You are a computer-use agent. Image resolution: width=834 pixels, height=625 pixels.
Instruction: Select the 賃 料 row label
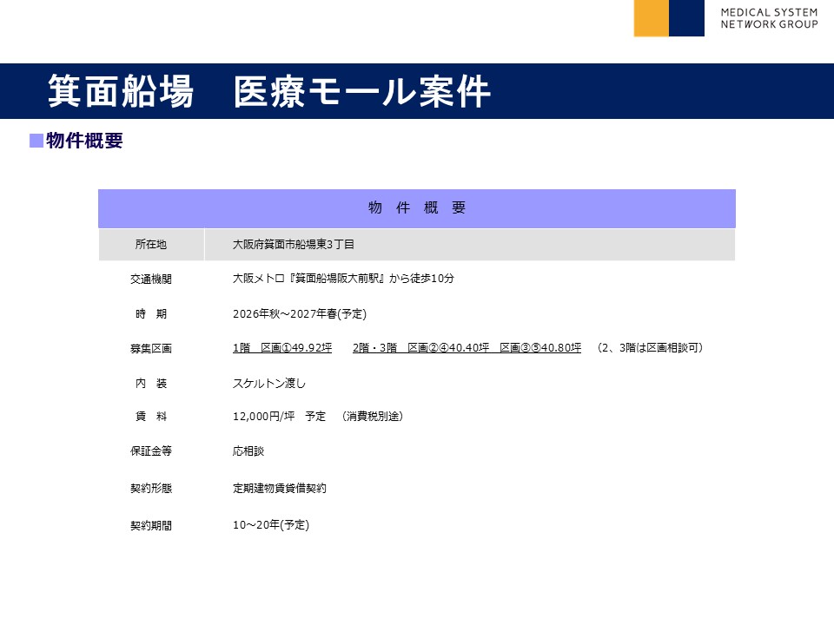(x=151, y=417)
